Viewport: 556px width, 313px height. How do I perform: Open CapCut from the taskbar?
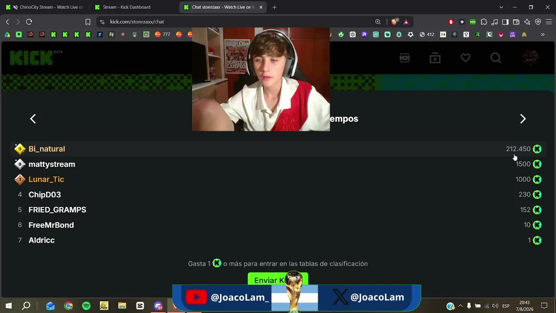click(x=140, y=306)
